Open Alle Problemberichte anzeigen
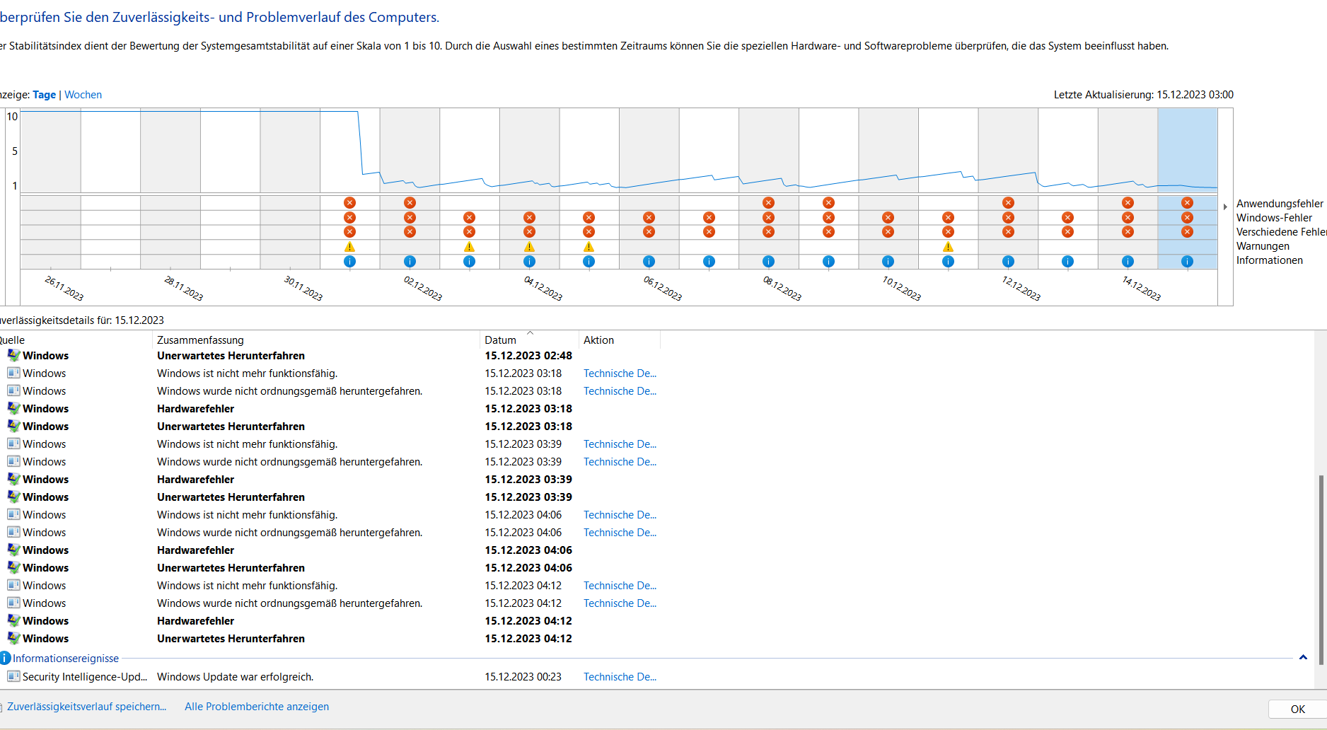This screenshot has height=730, width=1327. click(x=257, y=707)
